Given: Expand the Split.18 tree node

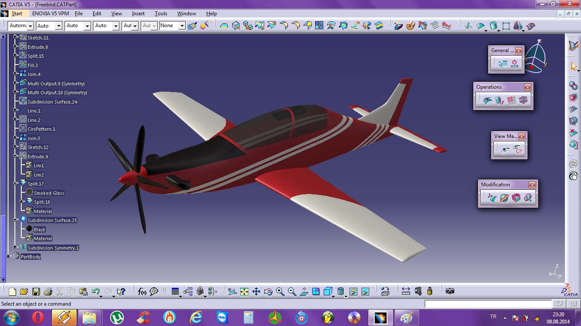Looking at the screenshot, I should pyautogui.click(x=22, y=202).
